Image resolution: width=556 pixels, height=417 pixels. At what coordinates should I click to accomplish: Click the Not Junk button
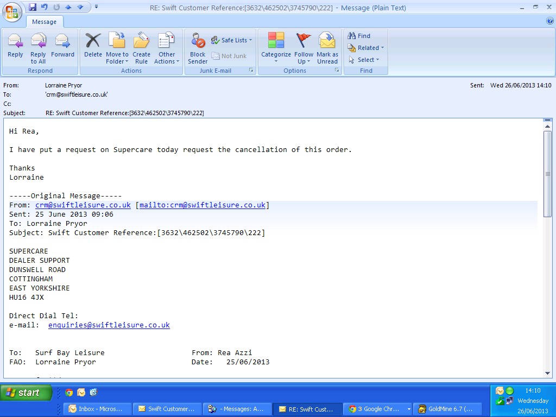coord(229,56)
